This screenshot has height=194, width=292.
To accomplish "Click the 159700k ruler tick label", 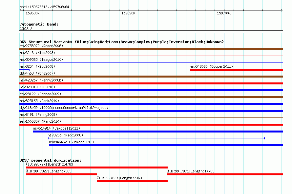I will click(224, 13).
